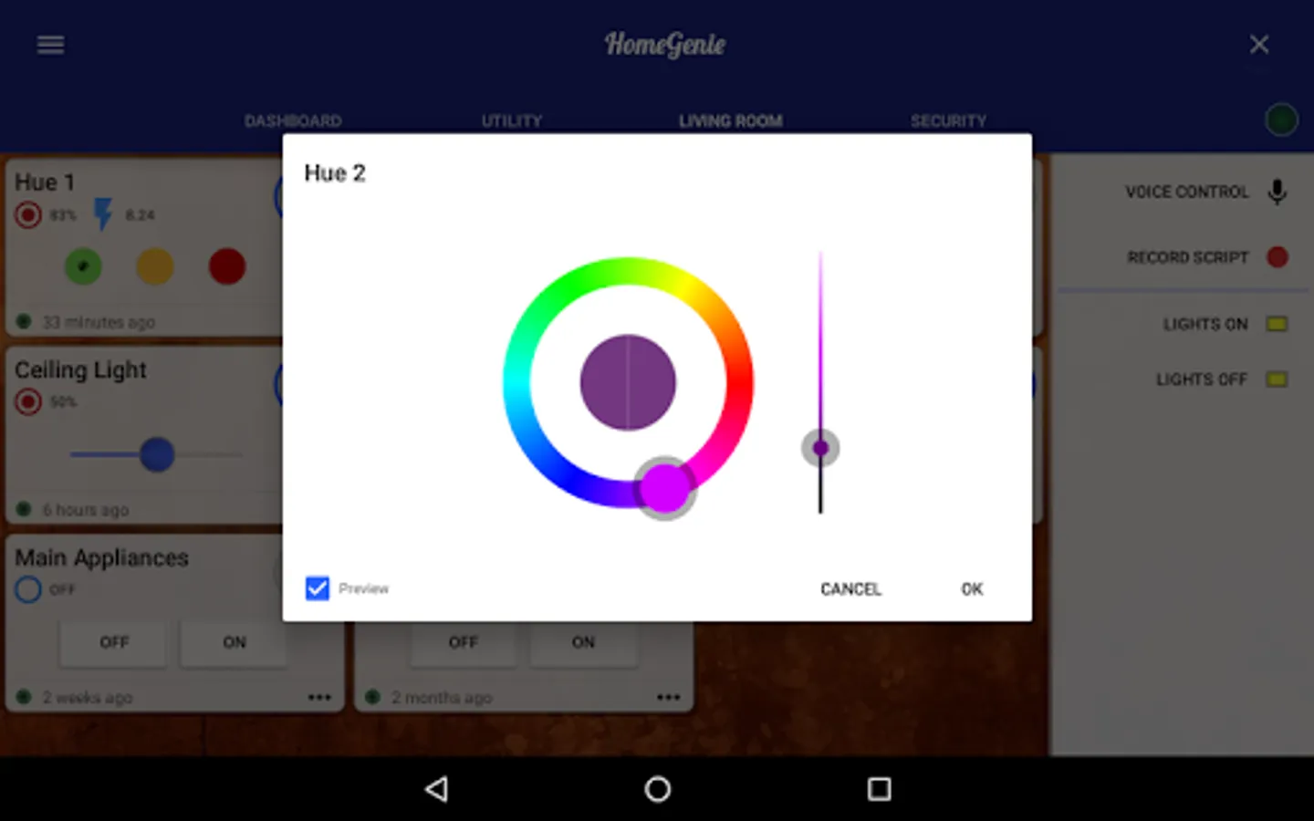The image size is (1314, 821).
Task: Toggle Main Appliances status circle
Action: 28,589
